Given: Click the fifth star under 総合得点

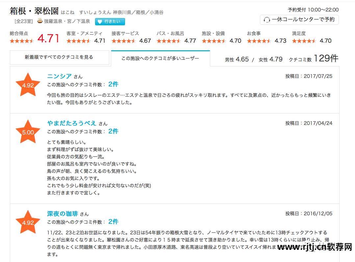Looking at the screenshot, I should pos(31,41).
